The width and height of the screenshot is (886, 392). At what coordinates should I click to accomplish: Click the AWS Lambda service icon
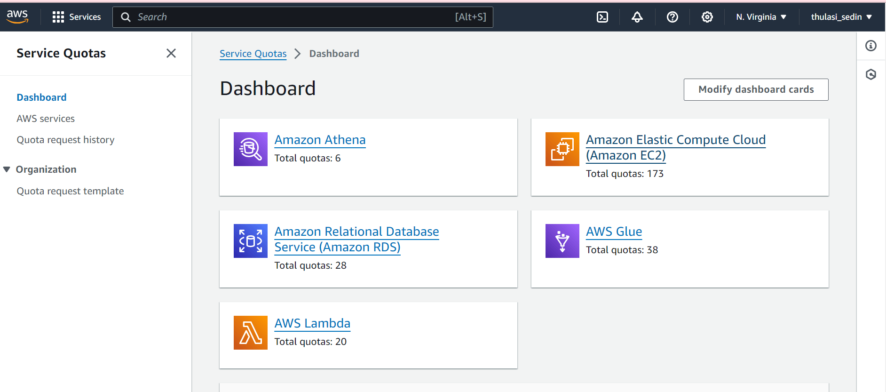coord(250,333)
